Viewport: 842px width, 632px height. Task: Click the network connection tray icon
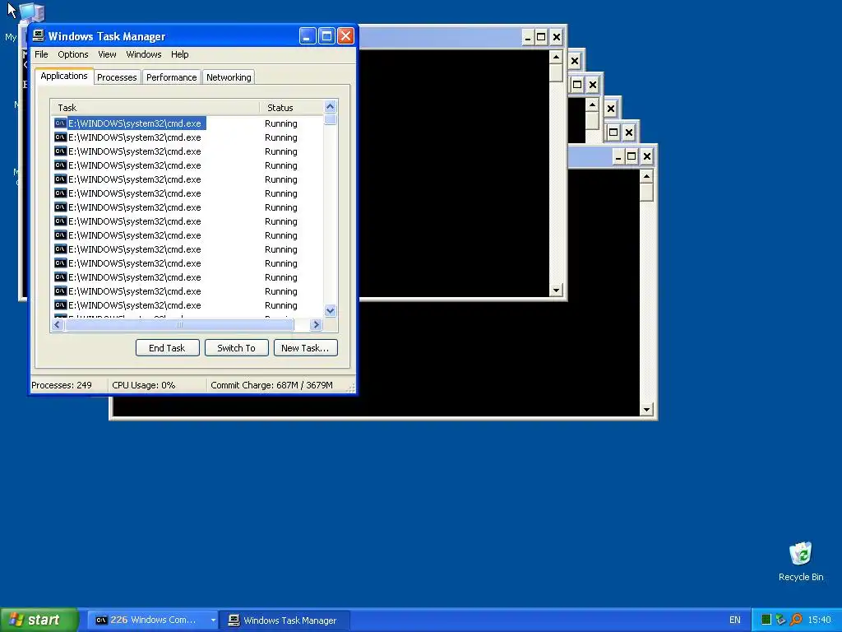coord(781,620)
